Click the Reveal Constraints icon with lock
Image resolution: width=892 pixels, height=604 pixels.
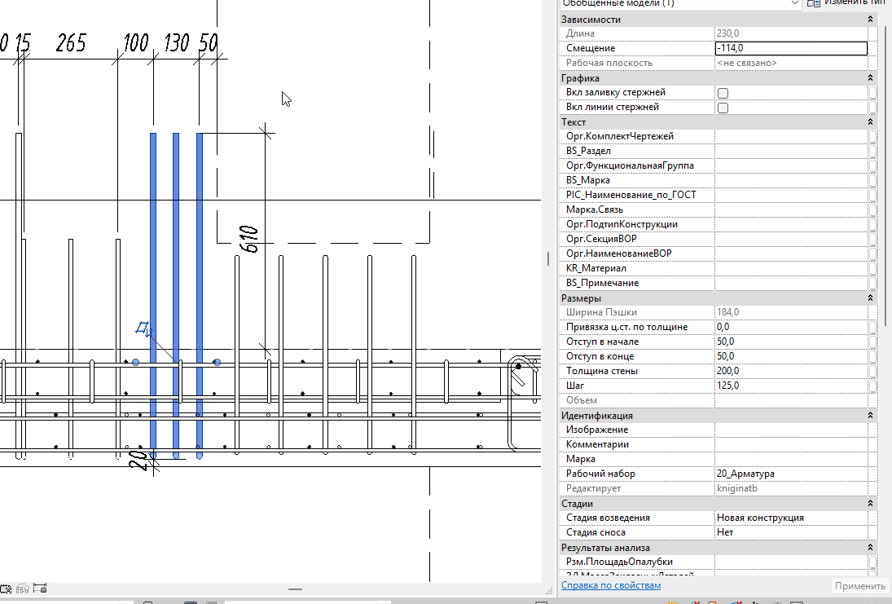point(40,588)
